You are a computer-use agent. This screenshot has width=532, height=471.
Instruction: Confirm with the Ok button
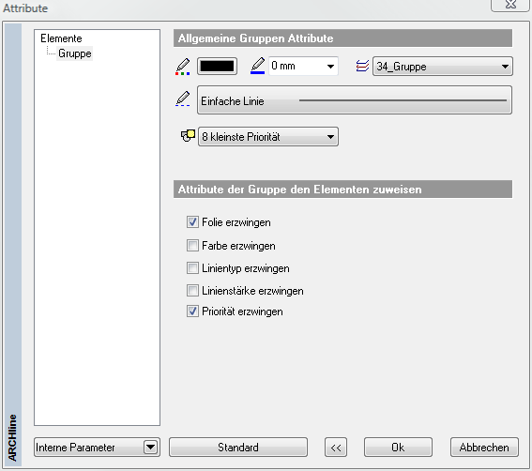pos(398,448)
